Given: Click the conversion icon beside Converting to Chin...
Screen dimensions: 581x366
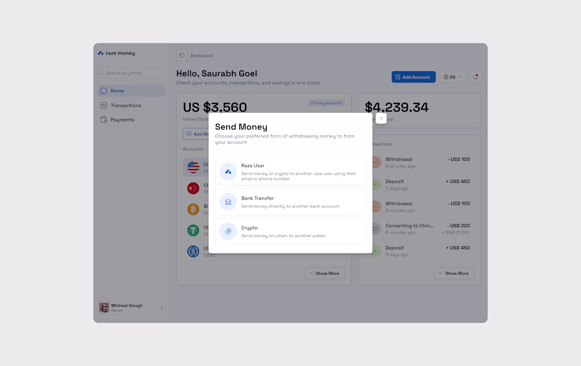Looking at the screenshot, I should (x=376, y=229).
